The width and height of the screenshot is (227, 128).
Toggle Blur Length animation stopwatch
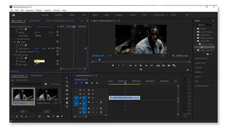pyautogui.click(x=17, y=64)
